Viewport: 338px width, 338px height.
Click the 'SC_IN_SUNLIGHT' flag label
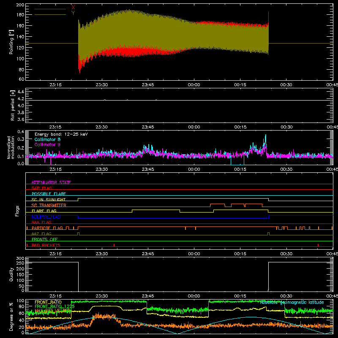[49, 199]
